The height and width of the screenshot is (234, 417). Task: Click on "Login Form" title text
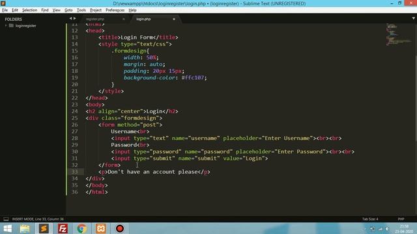pos(137,38)
